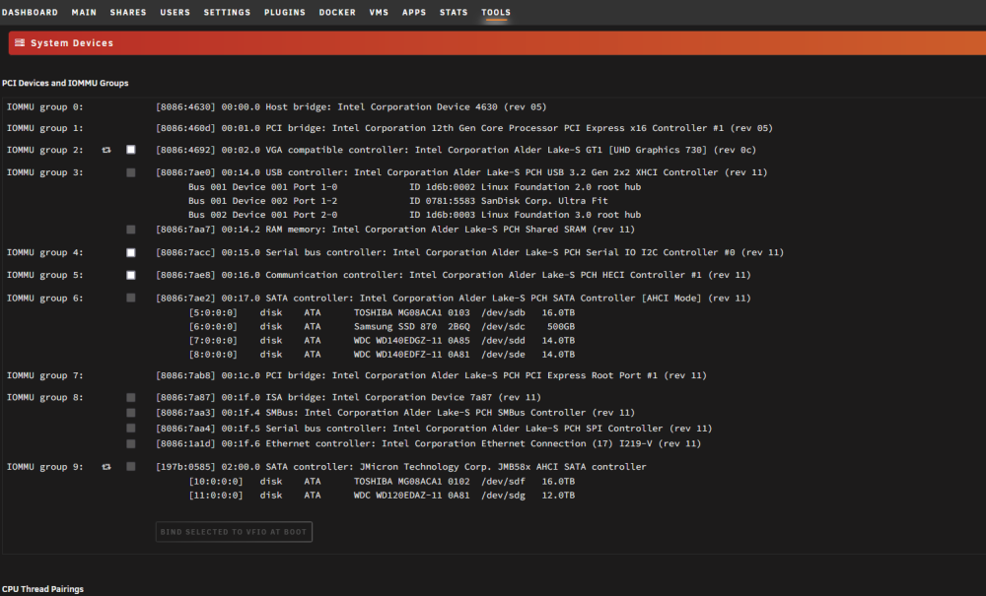Open the Apps tab
The width and height of the screenshot is (986, 596).
click(x=414, y=12)
